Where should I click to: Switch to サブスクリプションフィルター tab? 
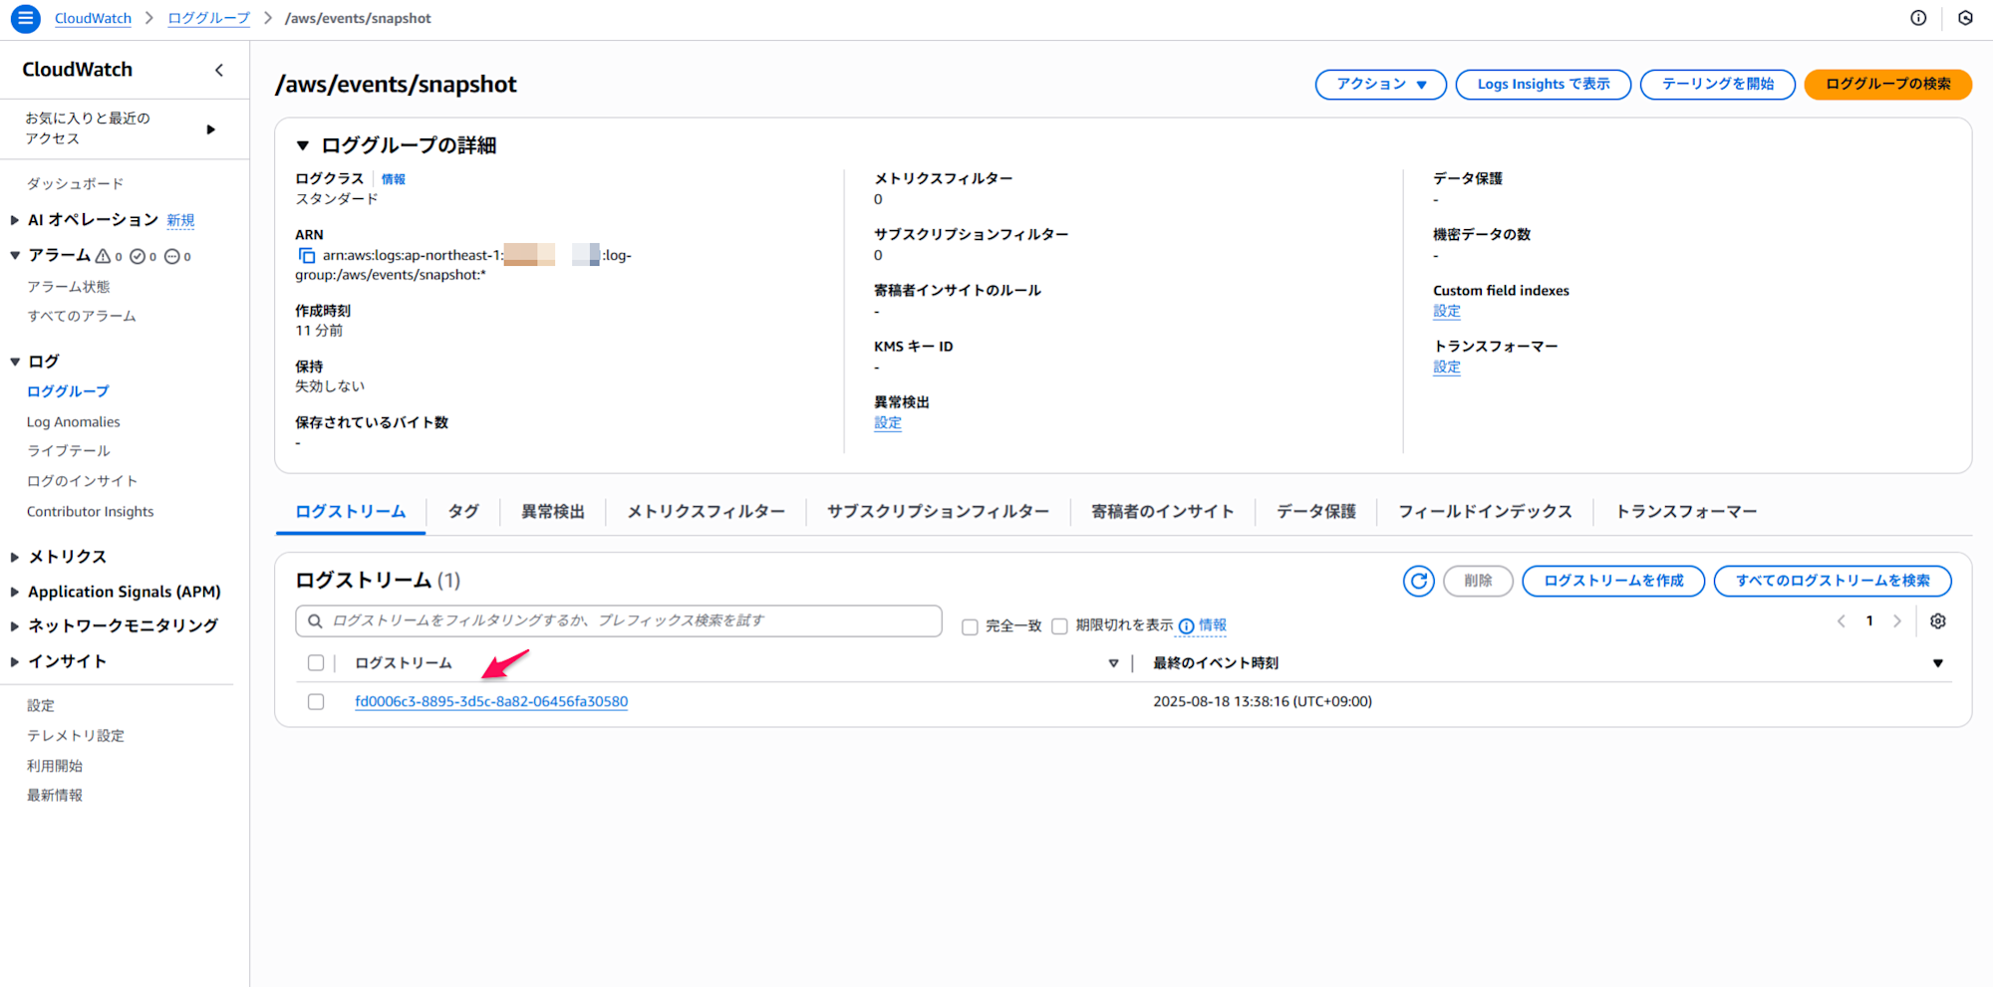(938, 512)
